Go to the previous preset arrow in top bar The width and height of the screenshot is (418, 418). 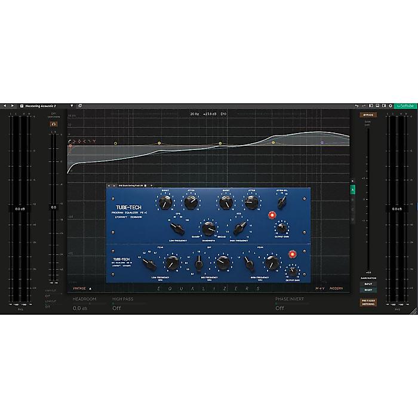pos(5,106)
